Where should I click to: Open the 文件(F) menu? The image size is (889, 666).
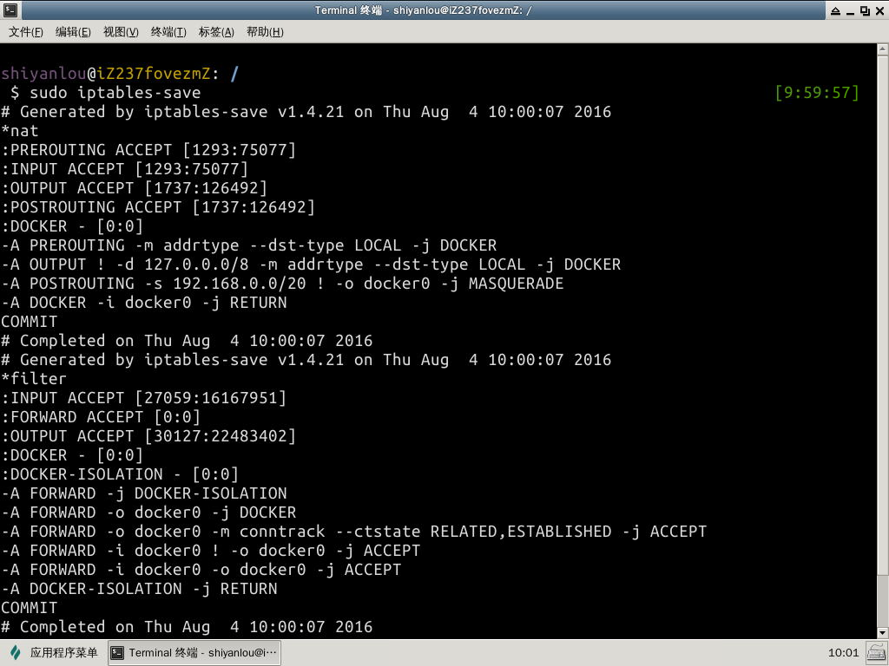tap(26, 32)
